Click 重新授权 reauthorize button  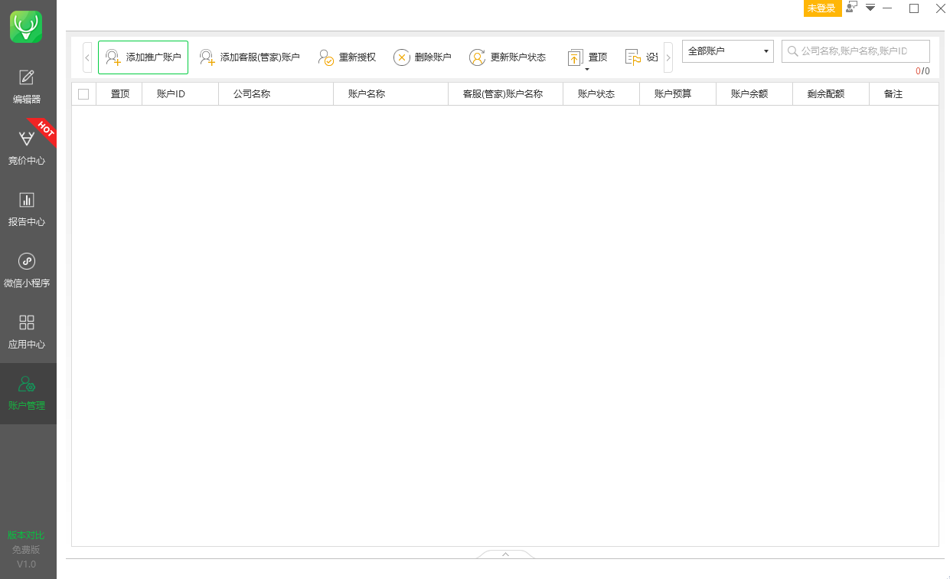[347, 57]
